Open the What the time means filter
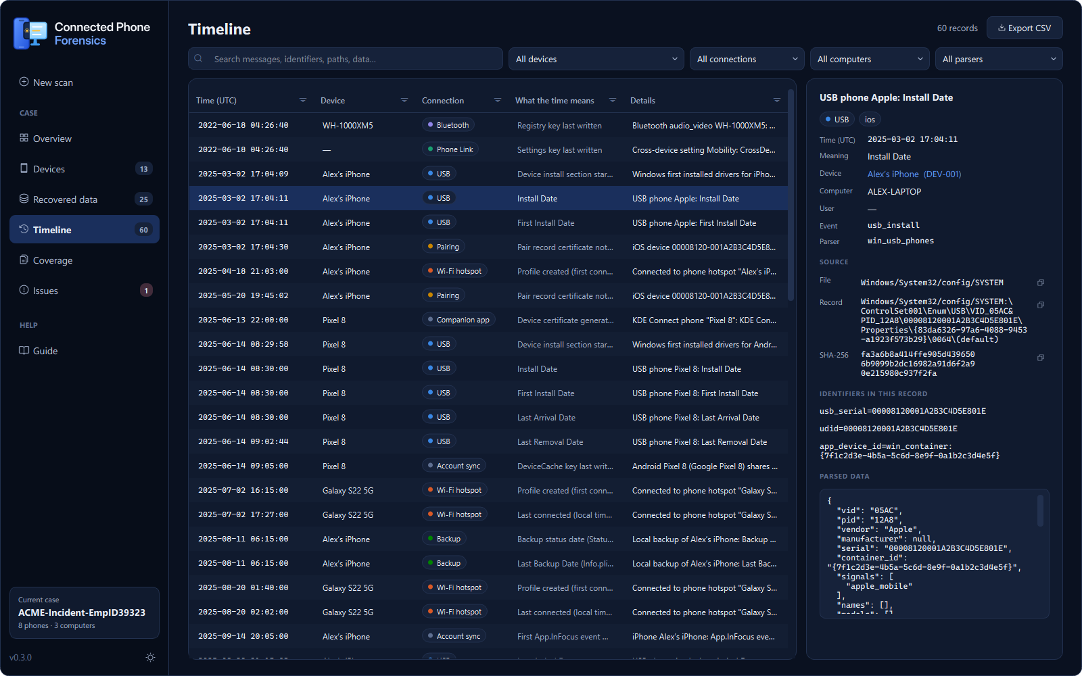The image size is (1082, 676). tap(613, 100)
